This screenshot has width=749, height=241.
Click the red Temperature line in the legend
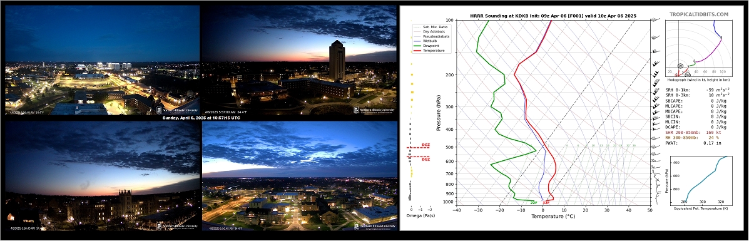click(x=428, y=51)
